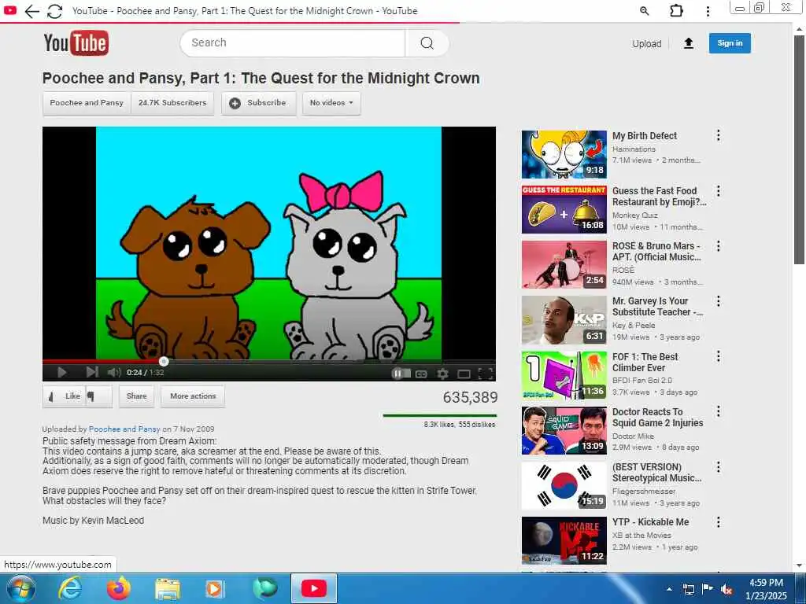806x604 pixels.
Task: Click the Share button
Action: [x=137, y=396]
